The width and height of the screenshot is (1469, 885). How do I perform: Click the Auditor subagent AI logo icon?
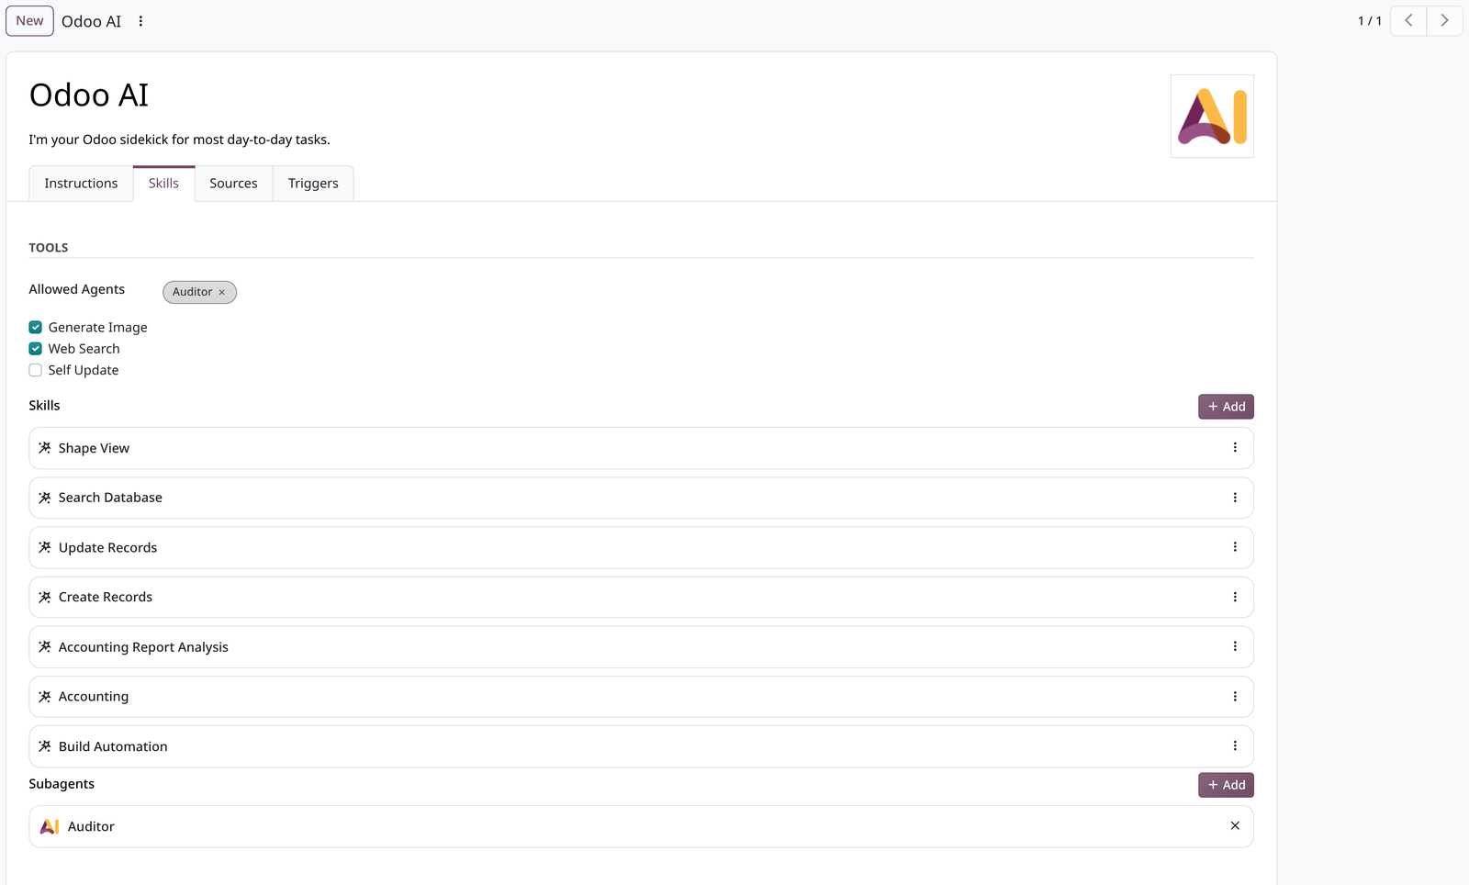point(50,826)
